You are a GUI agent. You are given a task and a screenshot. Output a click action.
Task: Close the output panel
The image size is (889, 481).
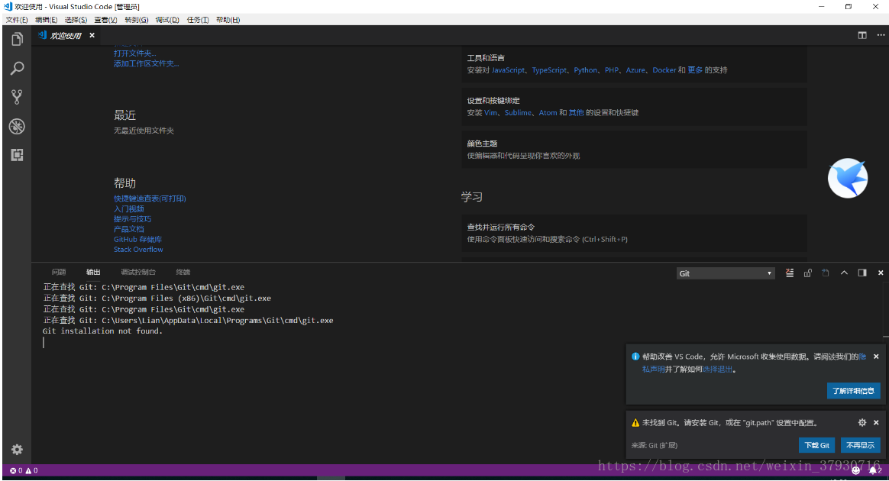click(881, 273)
